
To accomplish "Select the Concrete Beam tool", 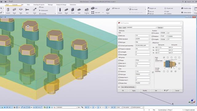I will [66, 10].
